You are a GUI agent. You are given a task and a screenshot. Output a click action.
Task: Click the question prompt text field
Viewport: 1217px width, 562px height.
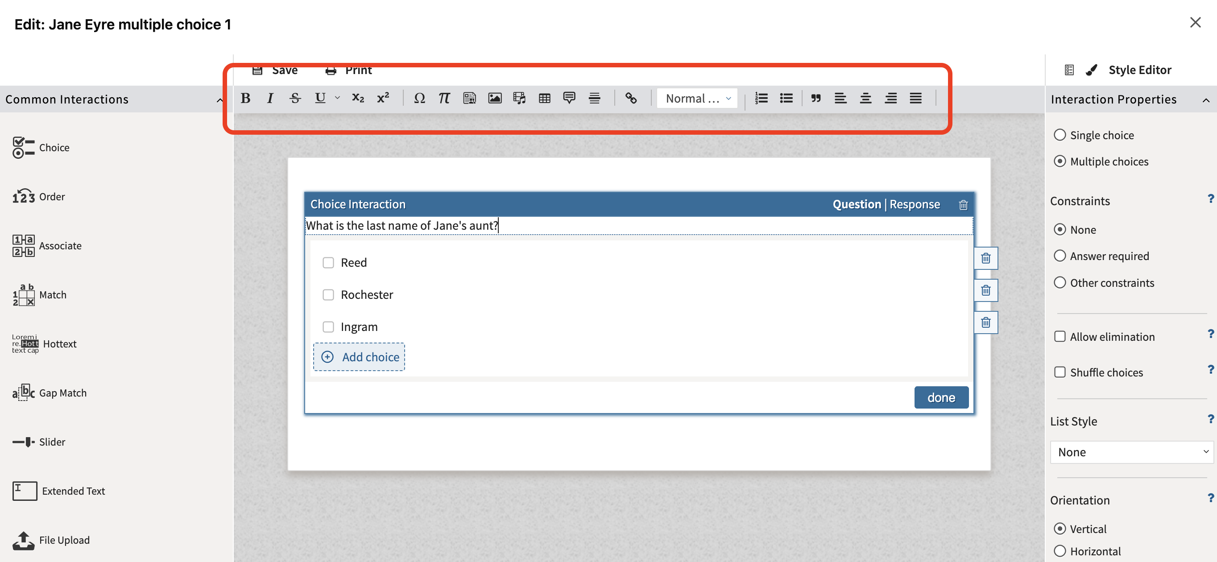click(639, 226)
